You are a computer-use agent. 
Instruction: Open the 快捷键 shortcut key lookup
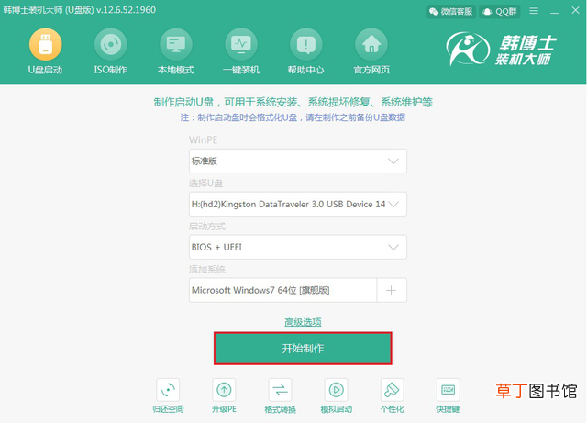pos(448,396)
